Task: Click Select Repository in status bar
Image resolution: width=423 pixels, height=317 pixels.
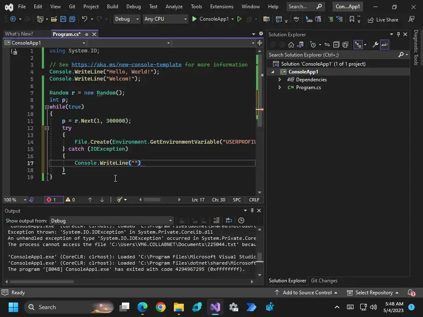Action: coord(373,293)
